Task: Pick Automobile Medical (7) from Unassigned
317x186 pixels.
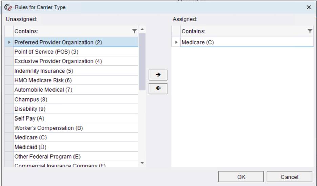Action: [x=43, y=90]
